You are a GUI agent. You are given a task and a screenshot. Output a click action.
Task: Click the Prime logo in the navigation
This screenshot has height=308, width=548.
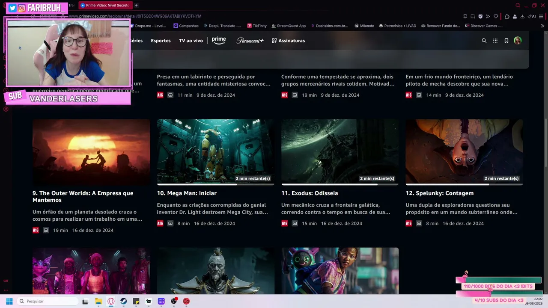coord(219,40)
